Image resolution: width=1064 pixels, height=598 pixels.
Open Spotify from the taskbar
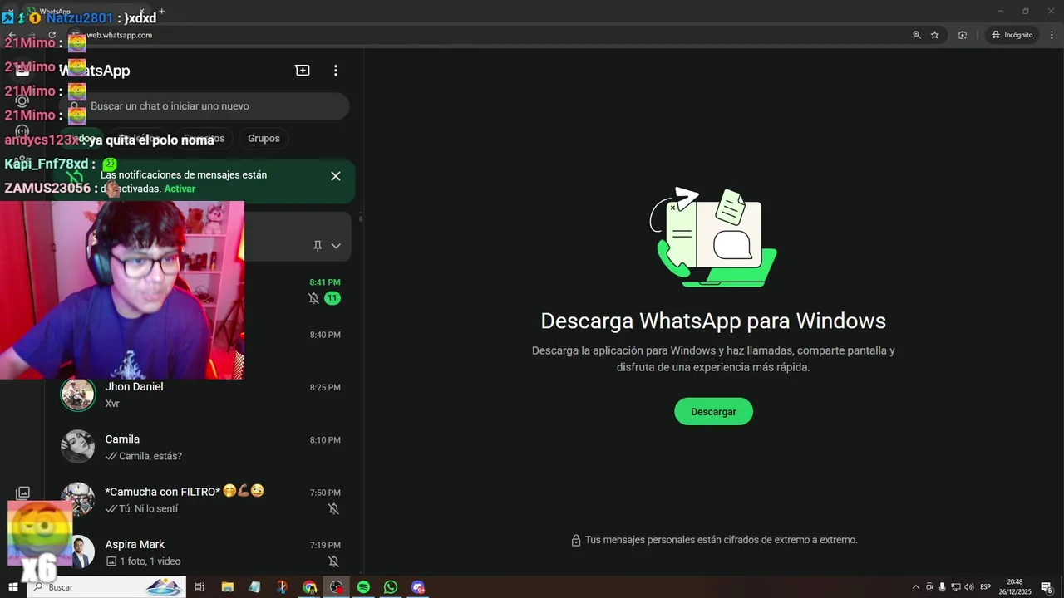pyautogui.click(x=363, y=587)
